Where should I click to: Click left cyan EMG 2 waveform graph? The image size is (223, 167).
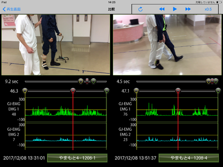click(x=66, y=135)
